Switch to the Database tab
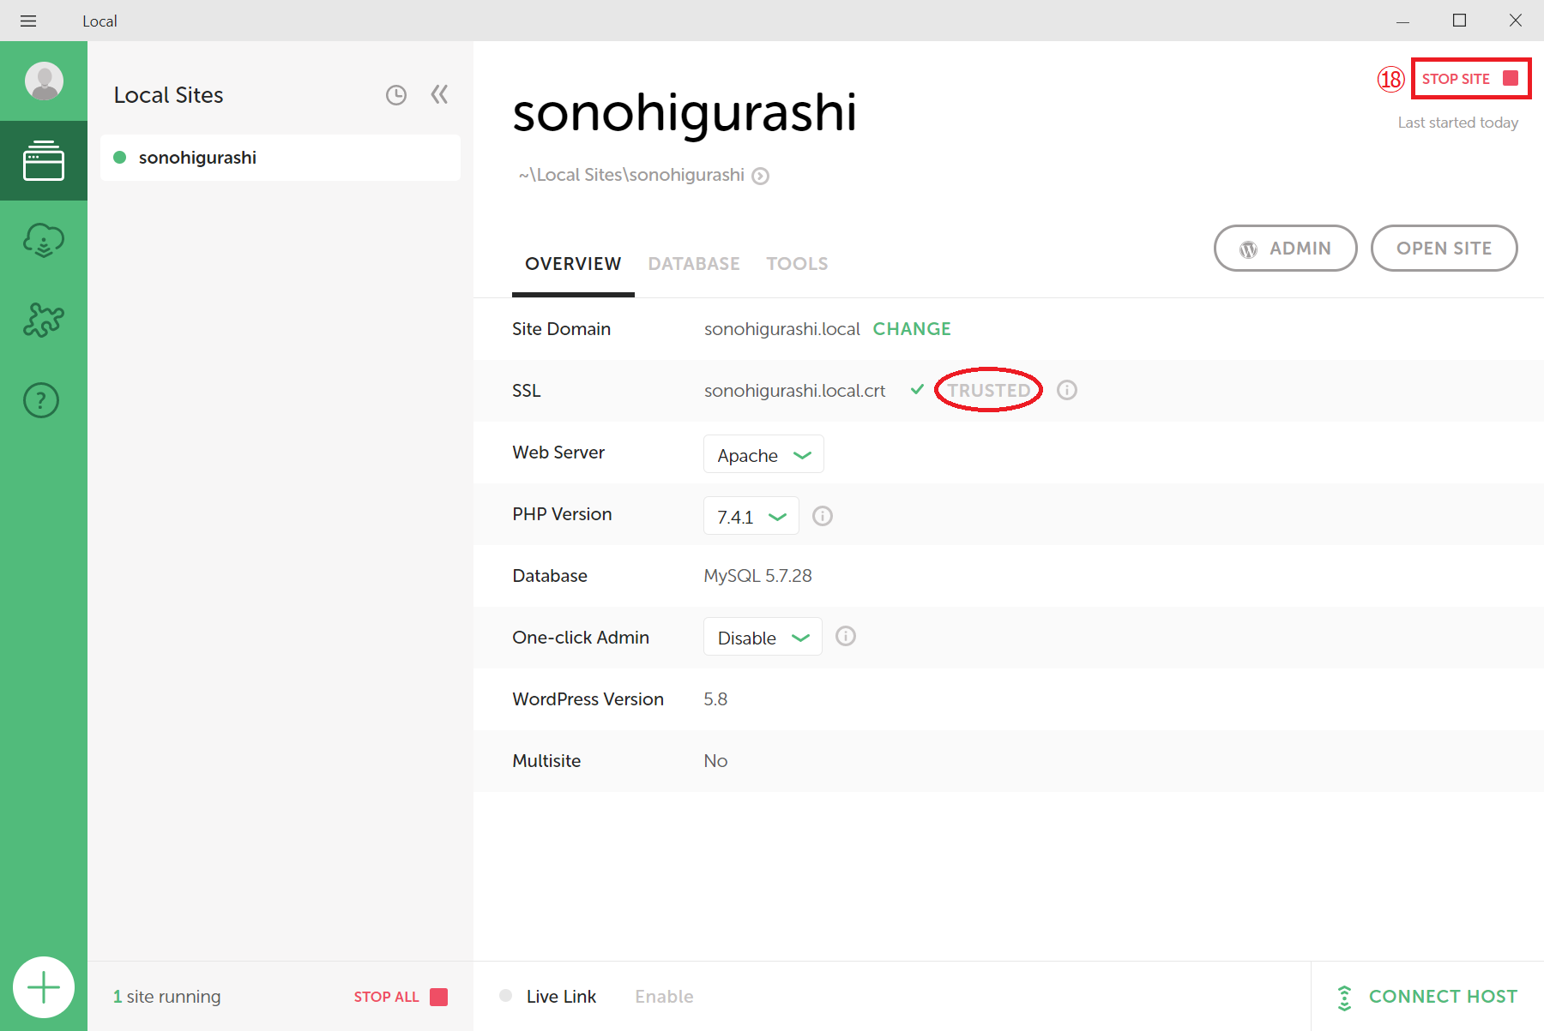Screen dimensions: 1544x1031 [x=694, y=264]
